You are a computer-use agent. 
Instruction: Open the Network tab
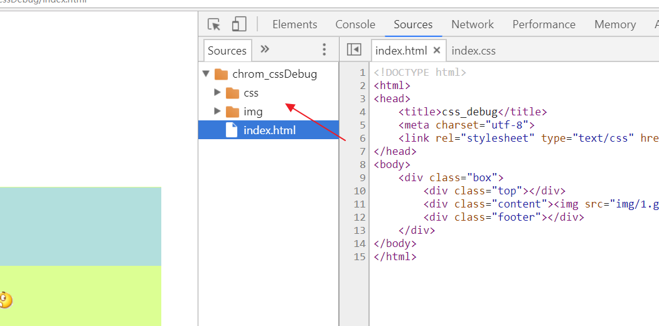tap(473, 24)
